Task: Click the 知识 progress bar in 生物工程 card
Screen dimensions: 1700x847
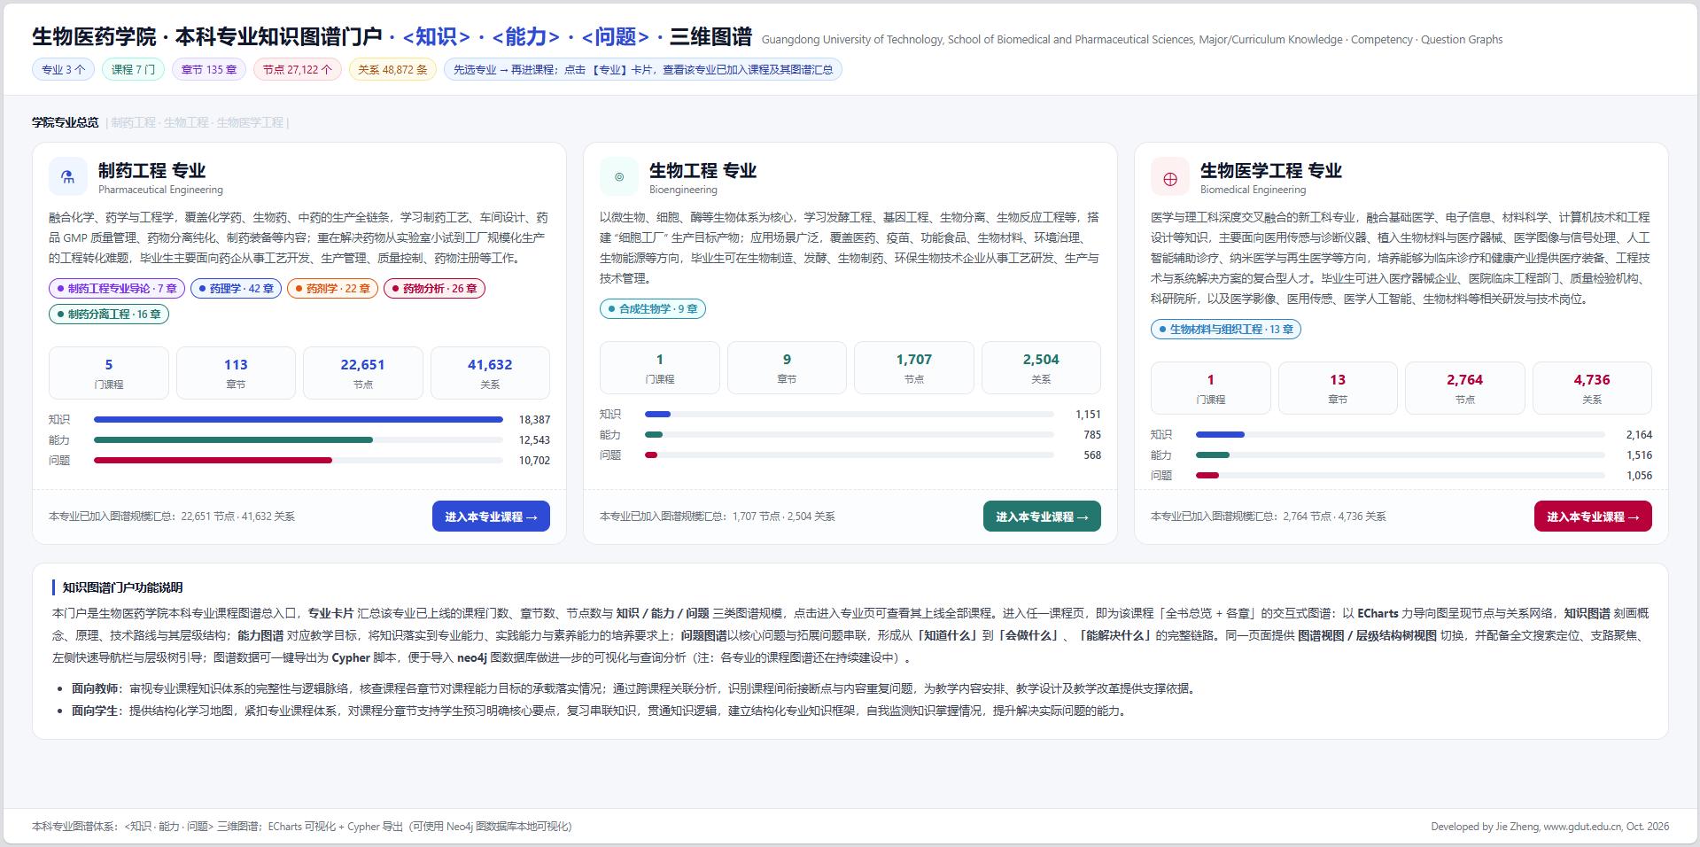Action: click(x=850, y=414)
